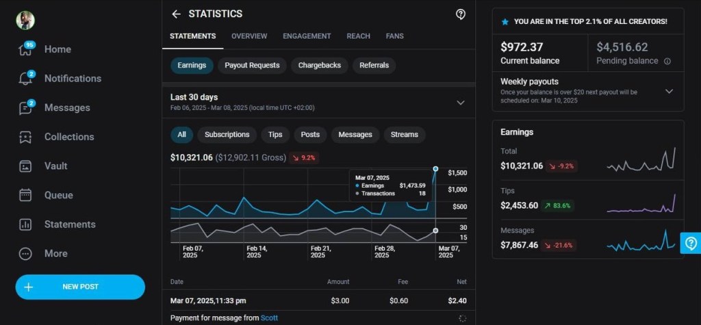Open the help icon in Statistics header

pyautogui.click(x=461, y=14)
